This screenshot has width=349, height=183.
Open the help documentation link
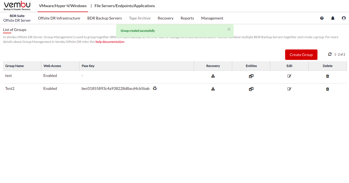coord(110,42)
